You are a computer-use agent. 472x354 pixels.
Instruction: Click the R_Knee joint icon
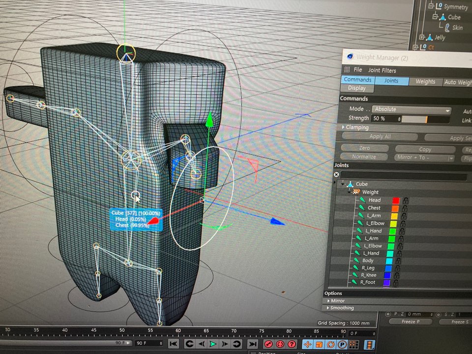coord(355,275)
